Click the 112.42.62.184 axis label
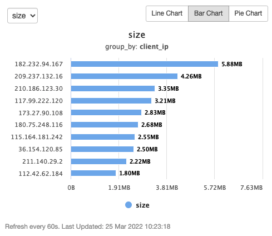Viewport: 272px width, 236px height. click(41, 174)
